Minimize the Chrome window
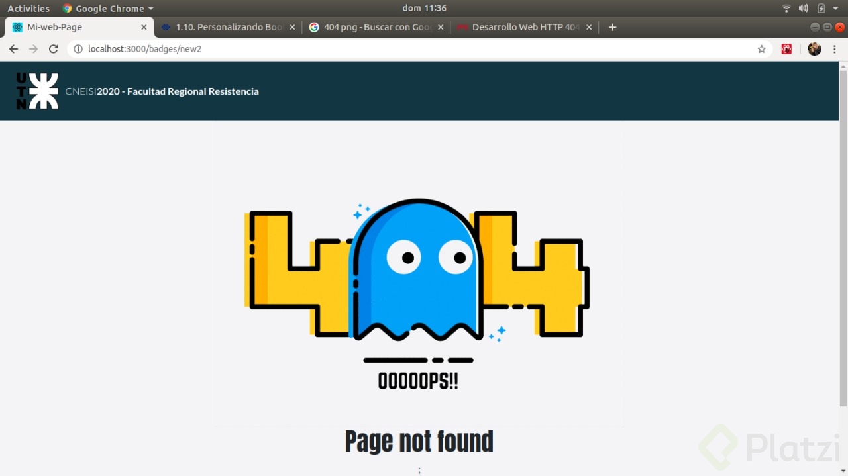The width and height of the screenshot is (848, 476). (815, 27)
